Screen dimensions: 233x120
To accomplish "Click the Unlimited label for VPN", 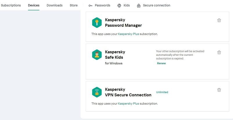I will (162, 92).
